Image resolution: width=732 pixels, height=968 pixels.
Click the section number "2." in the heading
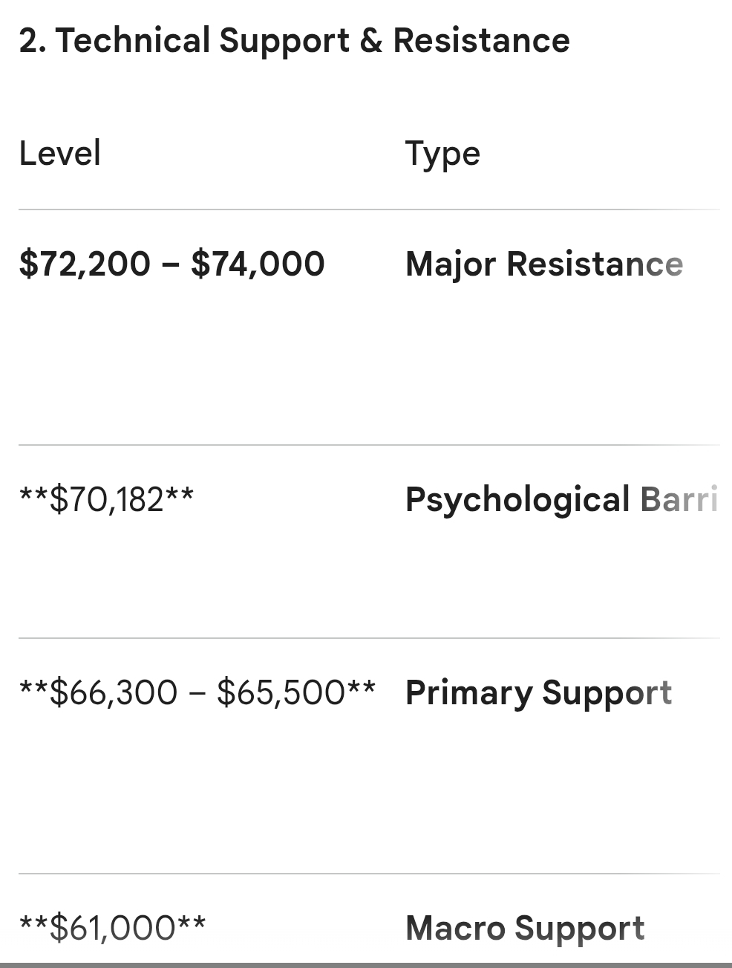[x=33, y=41]
